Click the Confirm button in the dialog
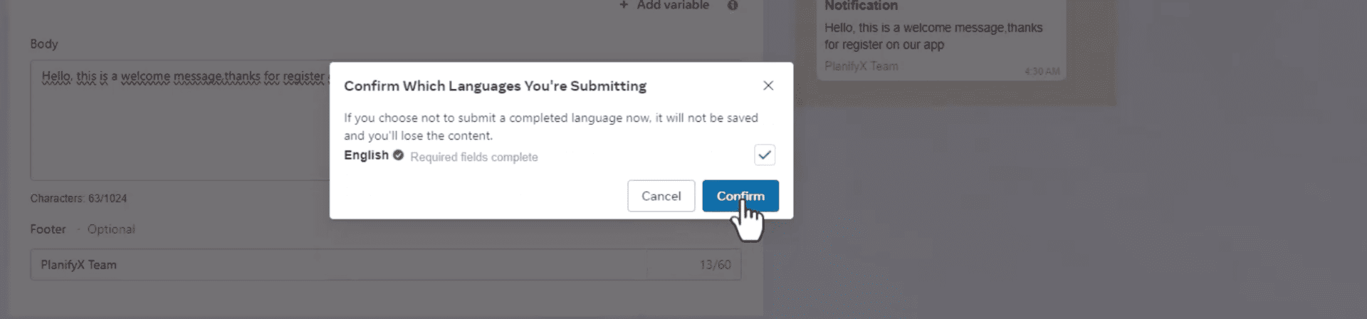 tap(740, 196)
